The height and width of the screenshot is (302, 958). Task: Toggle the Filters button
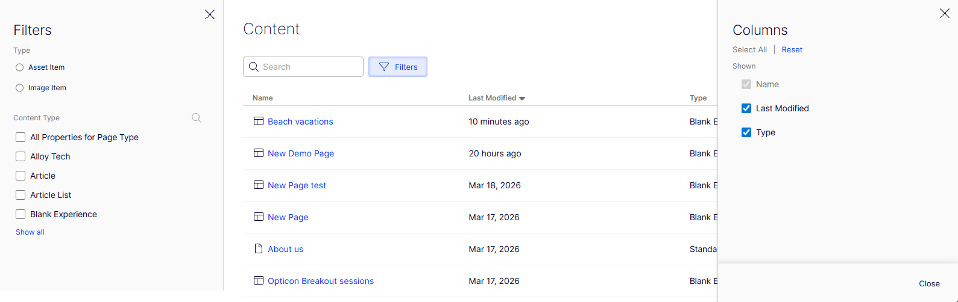(398, 67)
